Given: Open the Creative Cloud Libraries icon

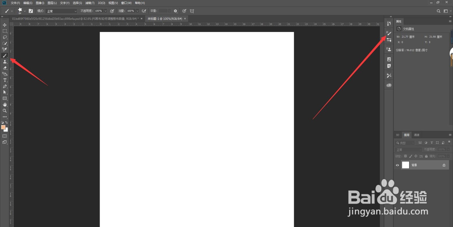Looking at the screenshot, I should pyautogui.click(x=389, y=85).
